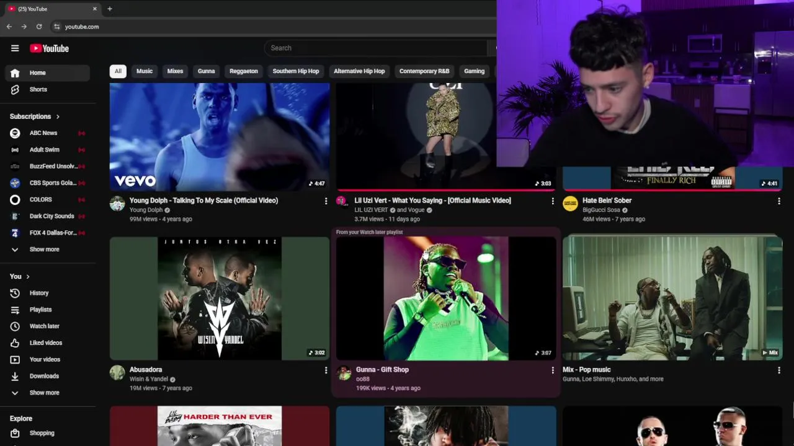
Task: Expand the You section
Action: click(x=20, y=276)
